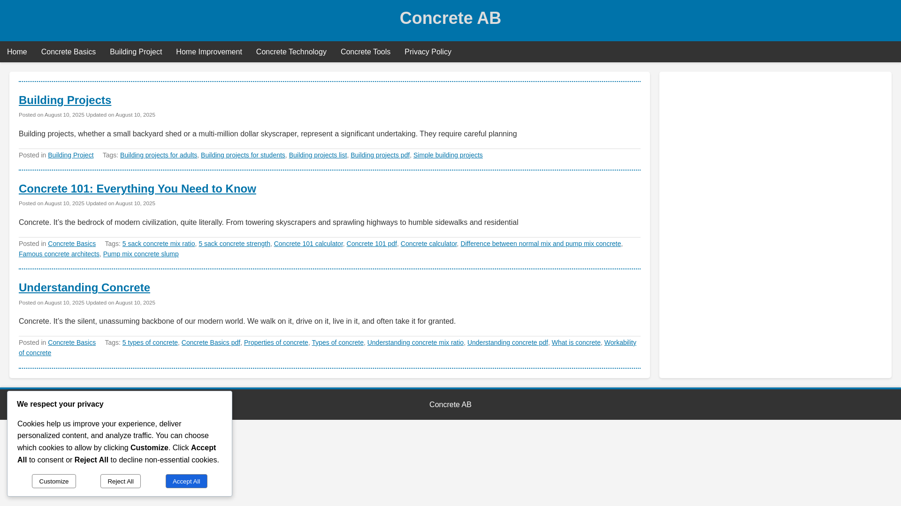
Task: Click tag Concrete Basics pdf
Action: tap(211, 342)
